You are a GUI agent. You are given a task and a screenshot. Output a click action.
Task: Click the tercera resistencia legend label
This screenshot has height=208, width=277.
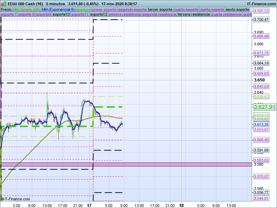(194, 15)
